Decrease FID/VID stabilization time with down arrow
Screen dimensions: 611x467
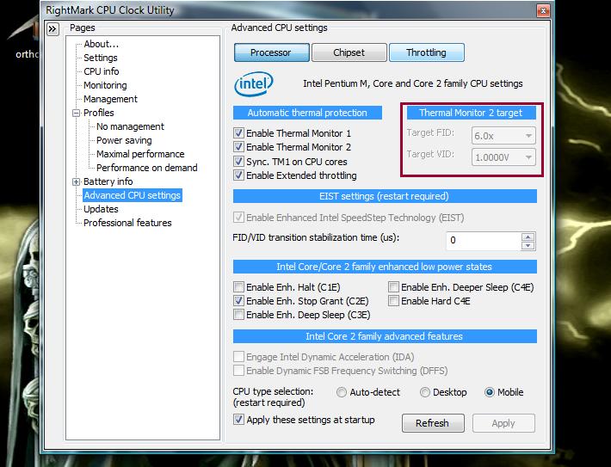tap(528, 245)
